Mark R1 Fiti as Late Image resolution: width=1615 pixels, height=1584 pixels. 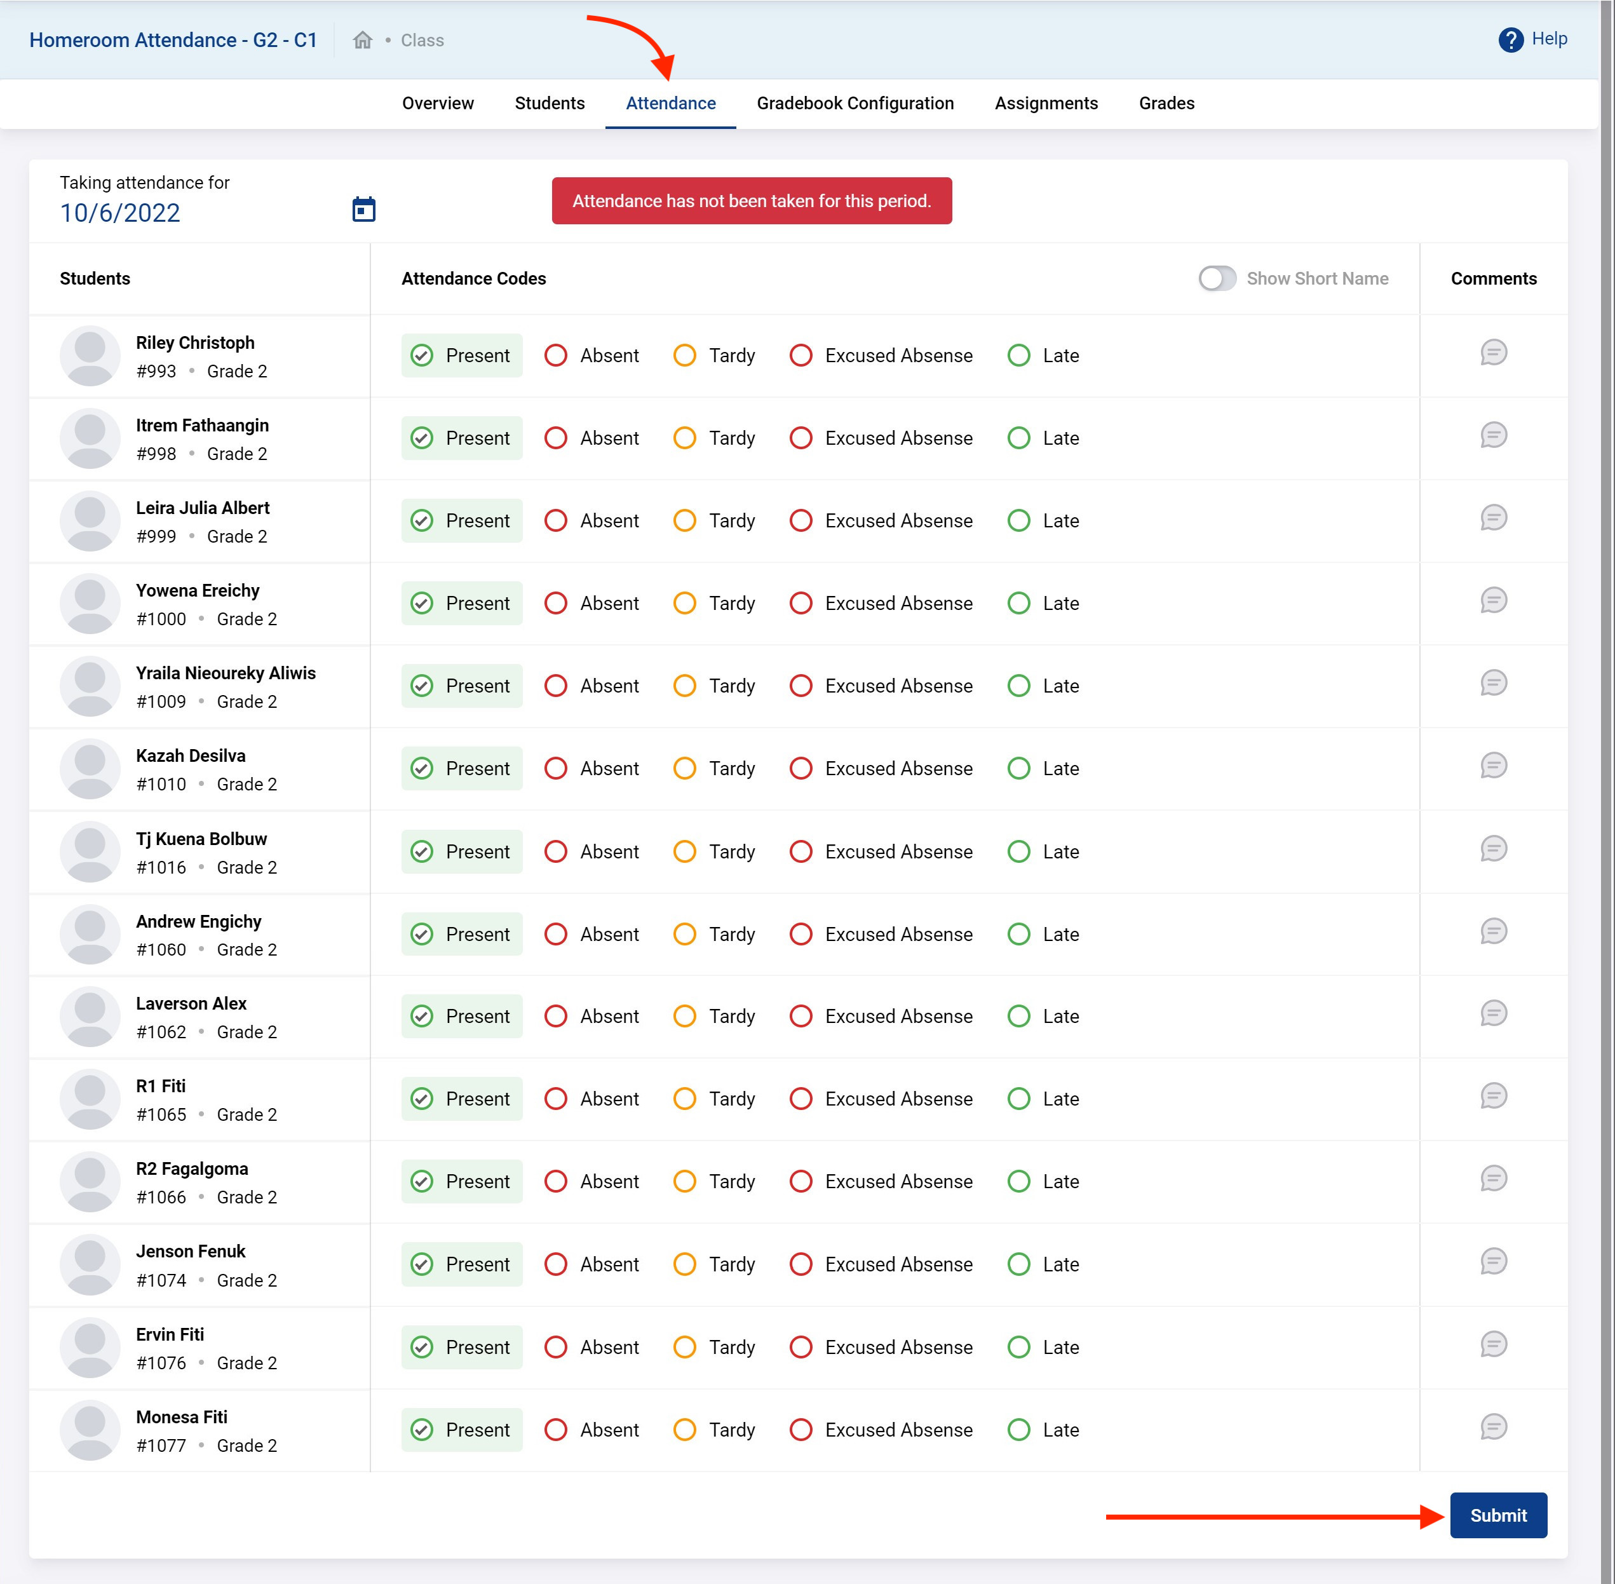click(1018, 1099)
